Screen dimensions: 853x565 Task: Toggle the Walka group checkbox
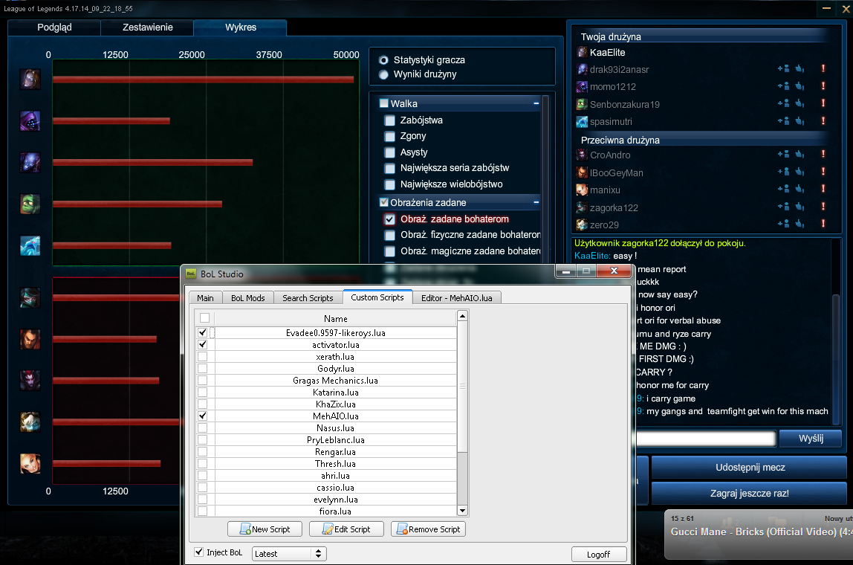click(x=384, y=103)
